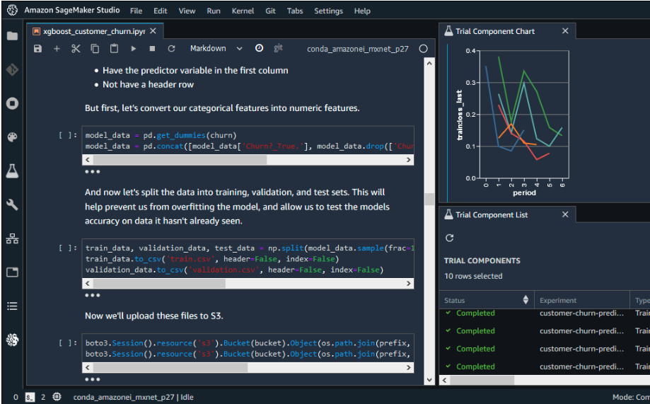
Task: Click the save notebook toolbar icon
Action: [38, 49]
